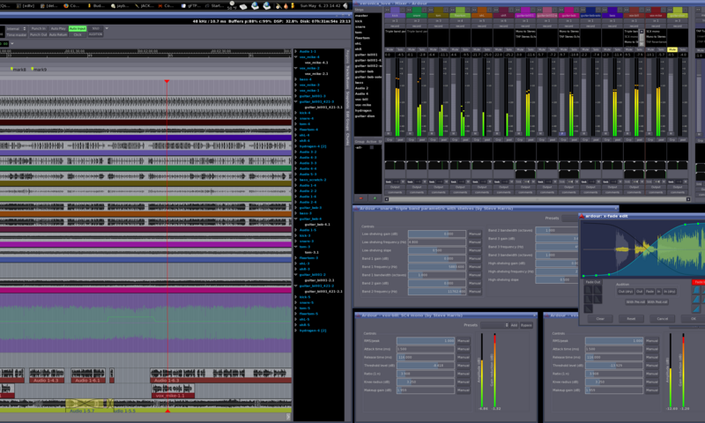The image size is (705, 423).
Task: Click the green button below mixer group list
Action: [x=374, y=197]
